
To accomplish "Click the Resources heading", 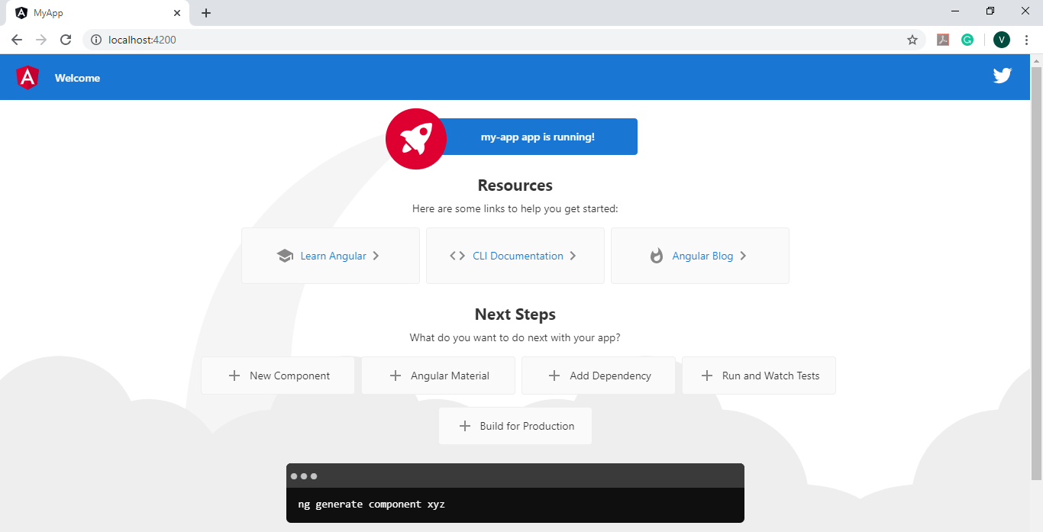I will pyautogui.click(x=515, y=185).
